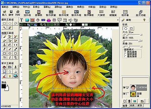This screenshot has width=151, height=109.
Task: Click the black foreground color swatch
Action: [x=4, y=86]
